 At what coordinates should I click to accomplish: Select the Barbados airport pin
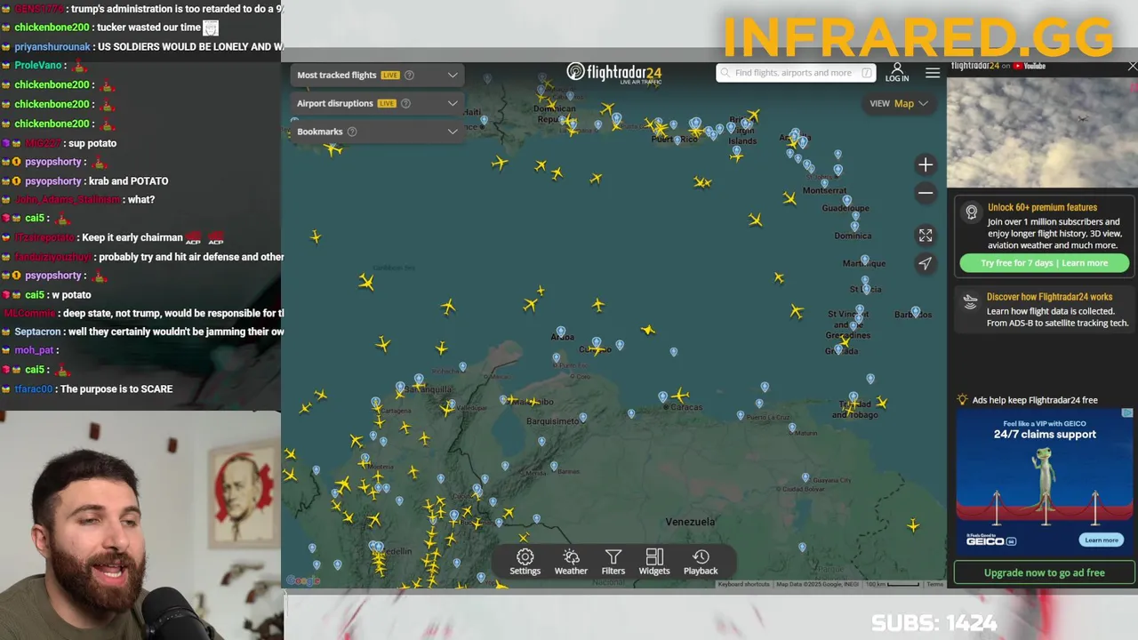pyautogui.click(x=915, y=313)
